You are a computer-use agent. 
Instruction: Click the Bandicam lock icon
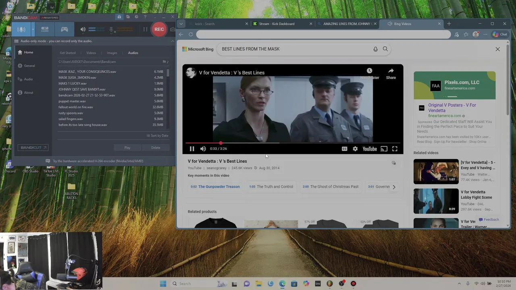[x=119, y=17]
